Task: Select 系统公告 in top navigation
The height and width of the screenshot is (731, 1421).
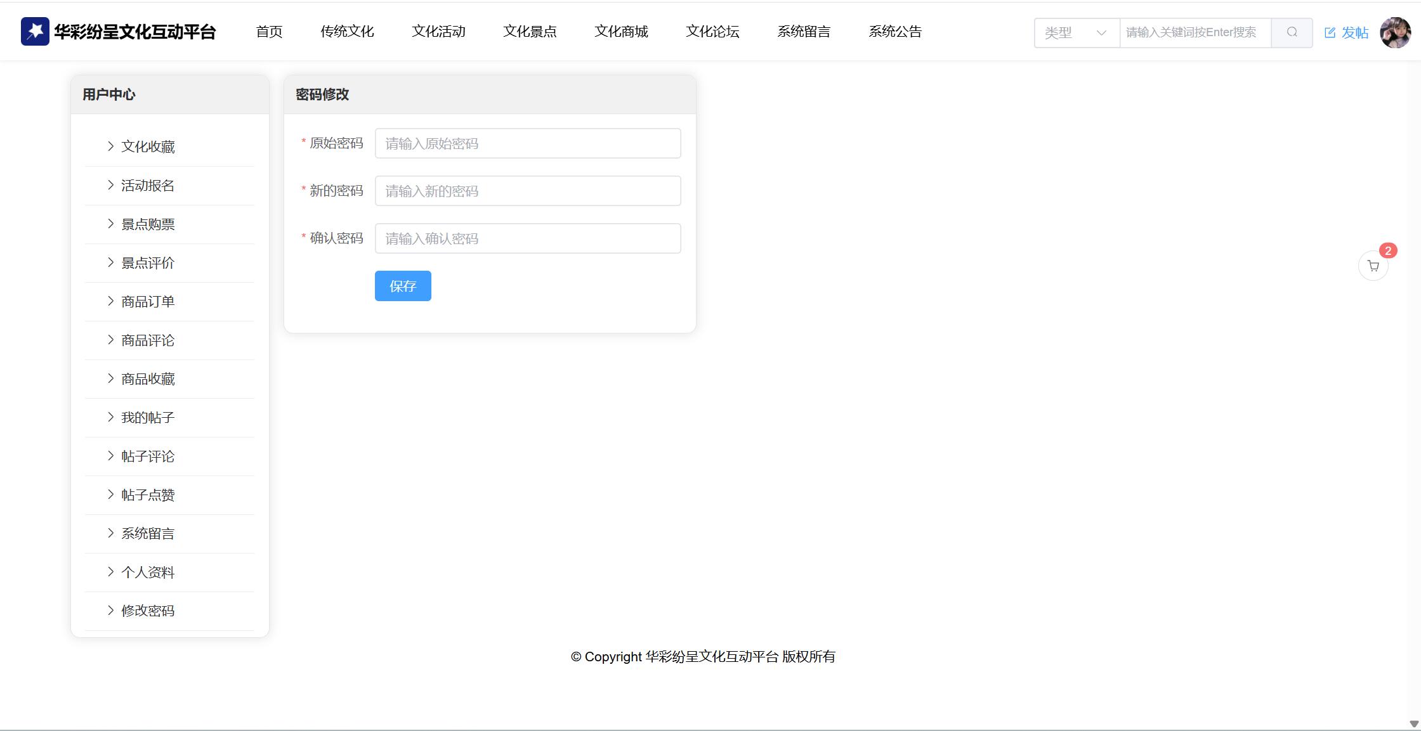Action: tap(894, 32)
